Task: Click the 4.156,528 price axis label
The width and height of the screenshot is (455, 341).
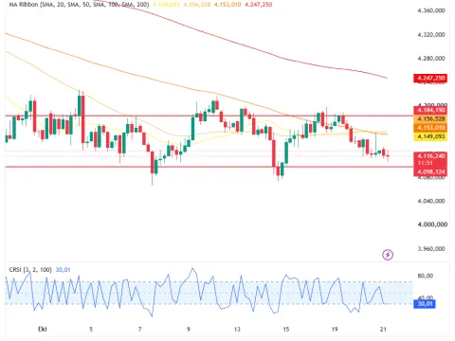Action: coord(430,119)
